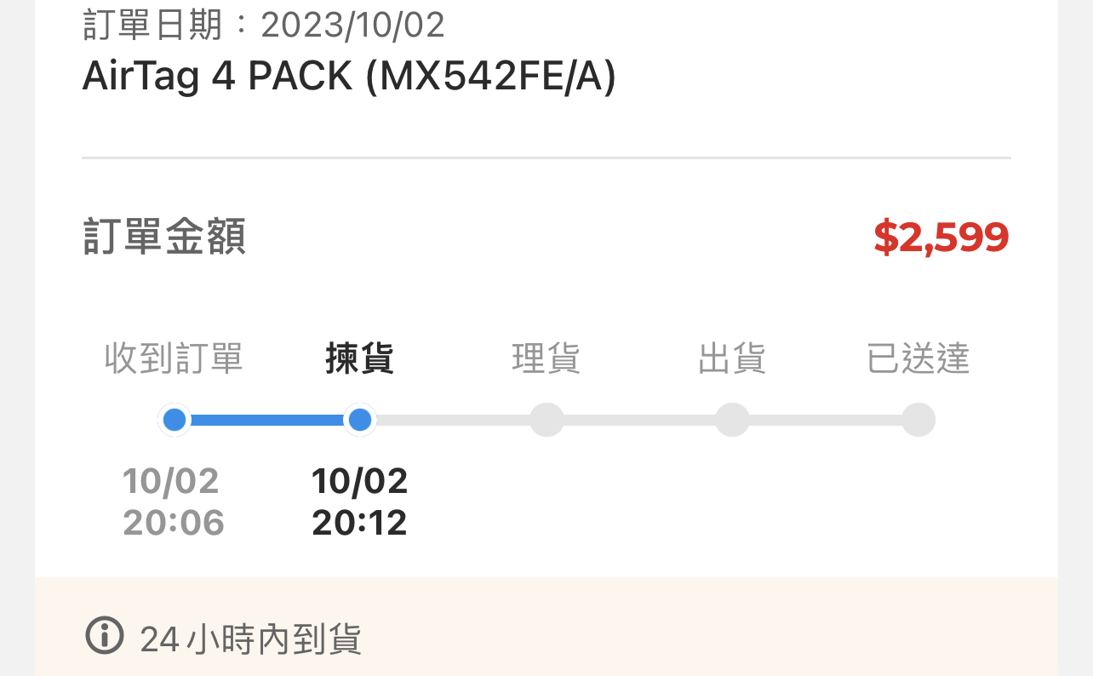This screenshot has height=676, width=1093.
Task: Click the gray dot under 理貨
Action: 546,420
